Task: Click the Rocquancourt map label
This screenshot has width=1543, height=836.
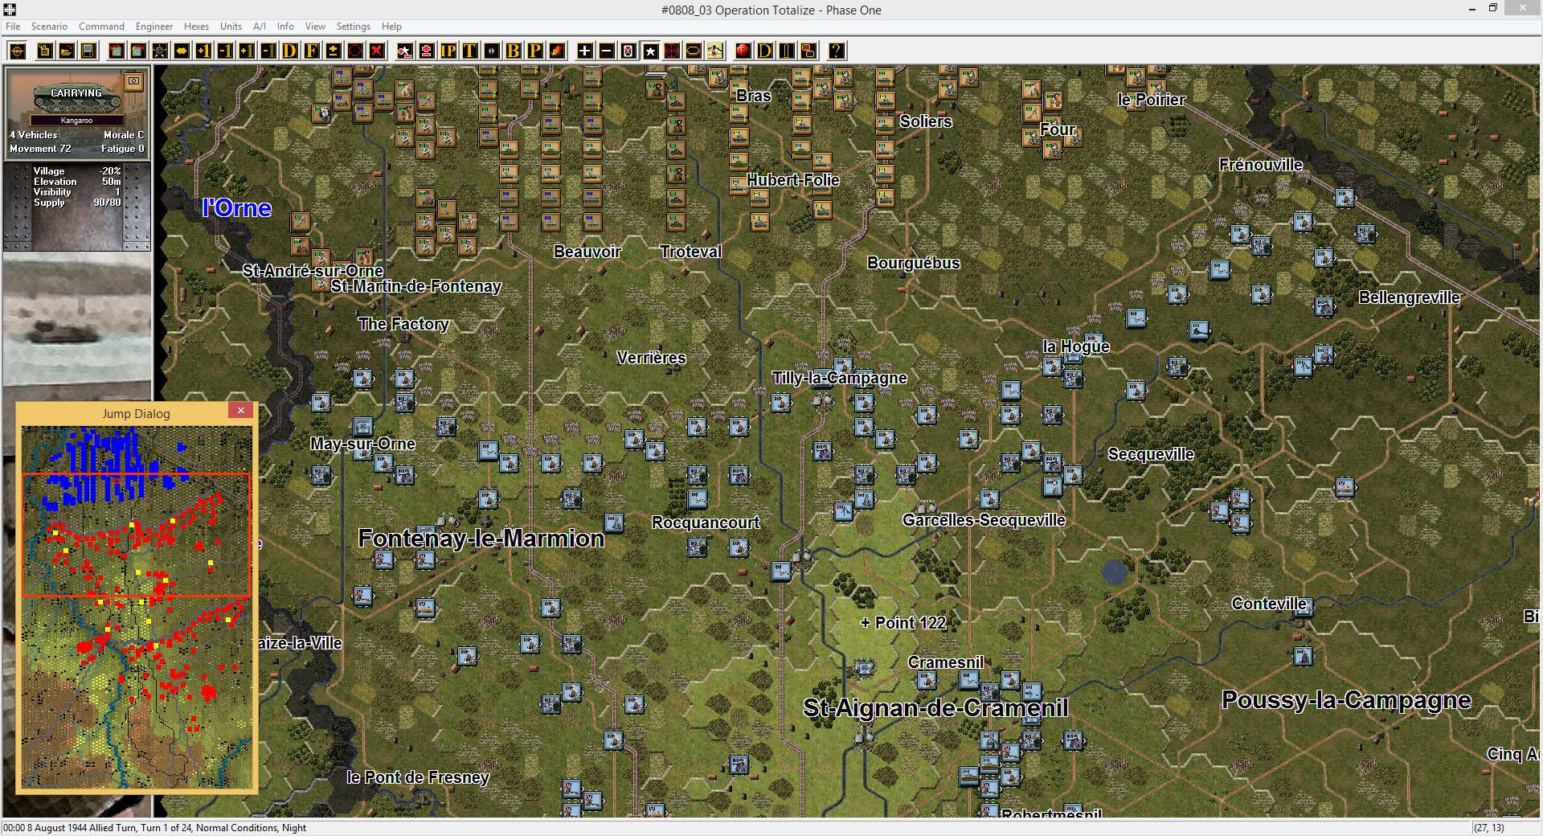Action: pyautogui.click(x=706, y=522)
